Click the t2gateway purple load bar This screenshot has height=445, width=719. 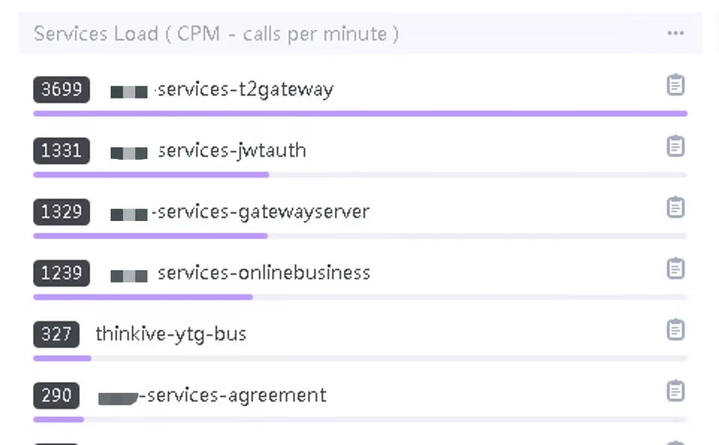(x=360, y=113)
